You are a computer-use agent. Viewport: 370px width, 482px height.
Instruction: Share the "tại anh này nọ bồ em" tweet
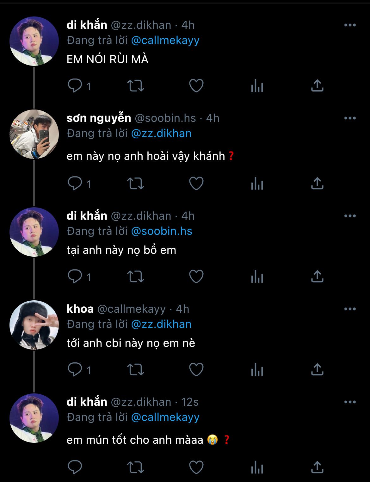(317, 276)
